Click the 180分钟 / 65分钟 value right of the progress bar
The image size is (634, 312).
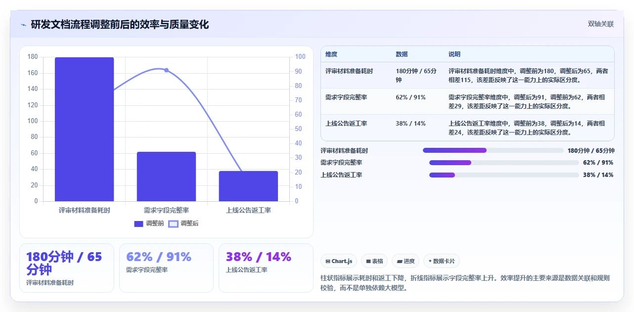pos(591,151)
